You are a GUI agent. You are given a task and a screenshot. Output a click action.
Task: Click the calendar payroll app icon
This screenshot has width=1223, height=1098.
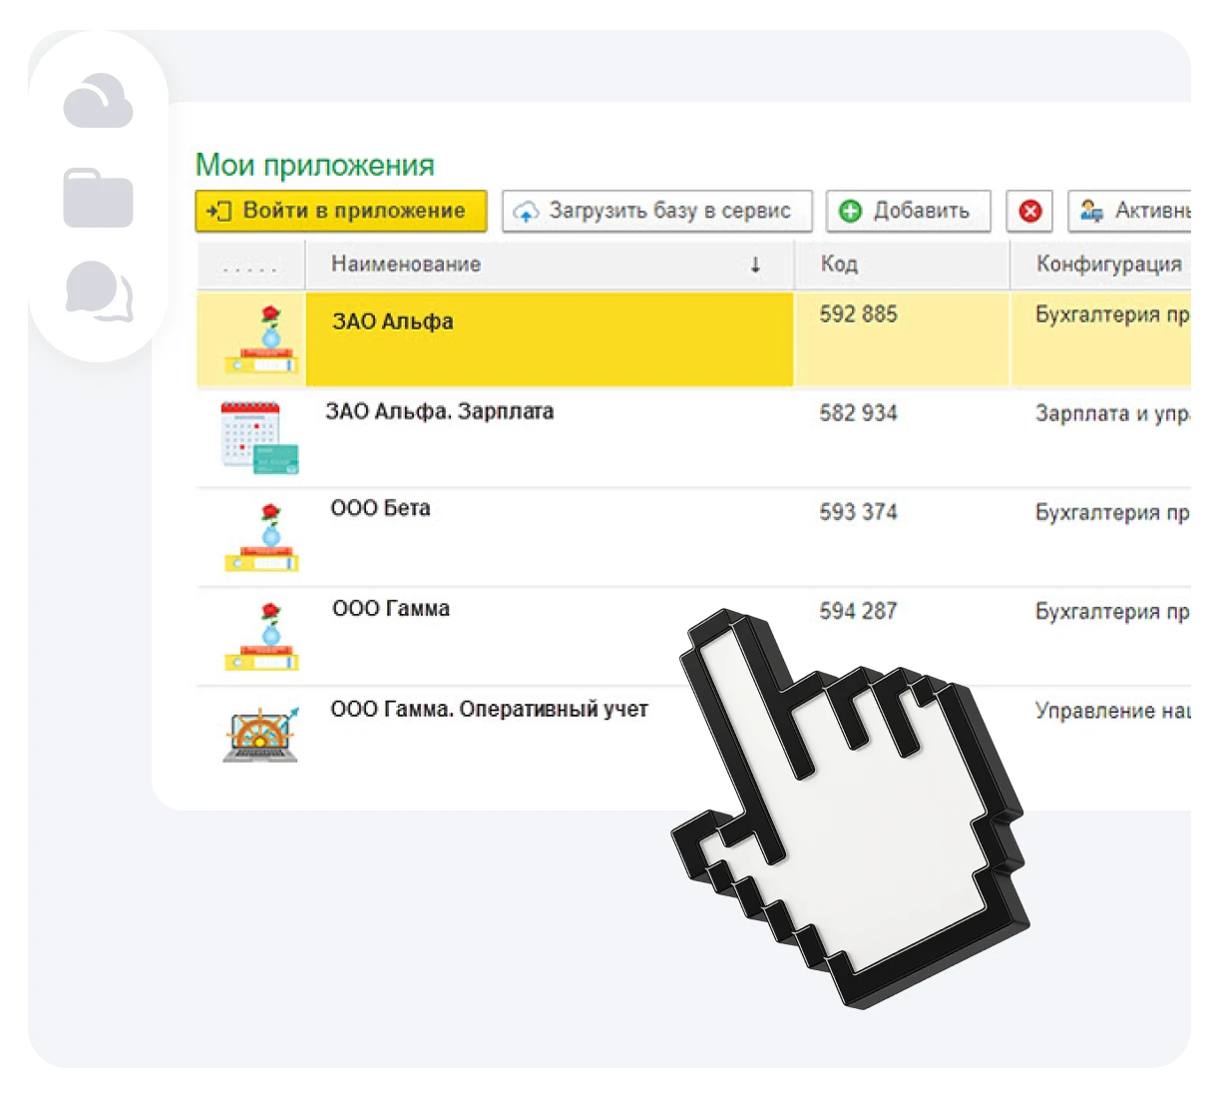tap(259, 437)
